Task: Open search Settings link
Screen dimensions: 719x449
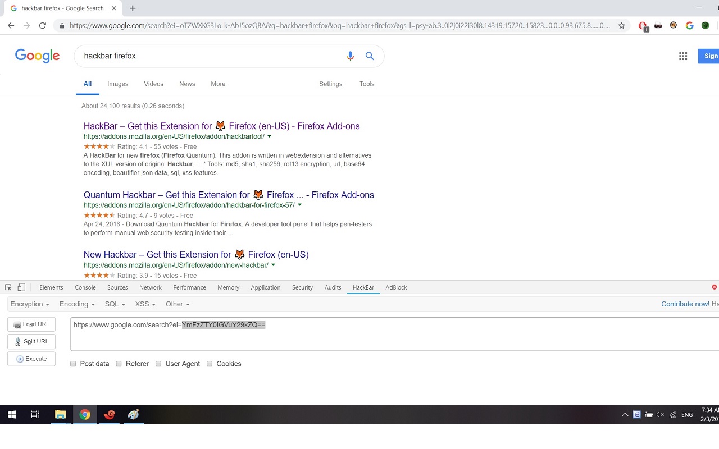Action: click(331, 84)
